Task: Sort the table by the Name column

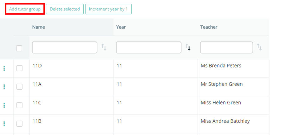Action: (x=104, y=48)
